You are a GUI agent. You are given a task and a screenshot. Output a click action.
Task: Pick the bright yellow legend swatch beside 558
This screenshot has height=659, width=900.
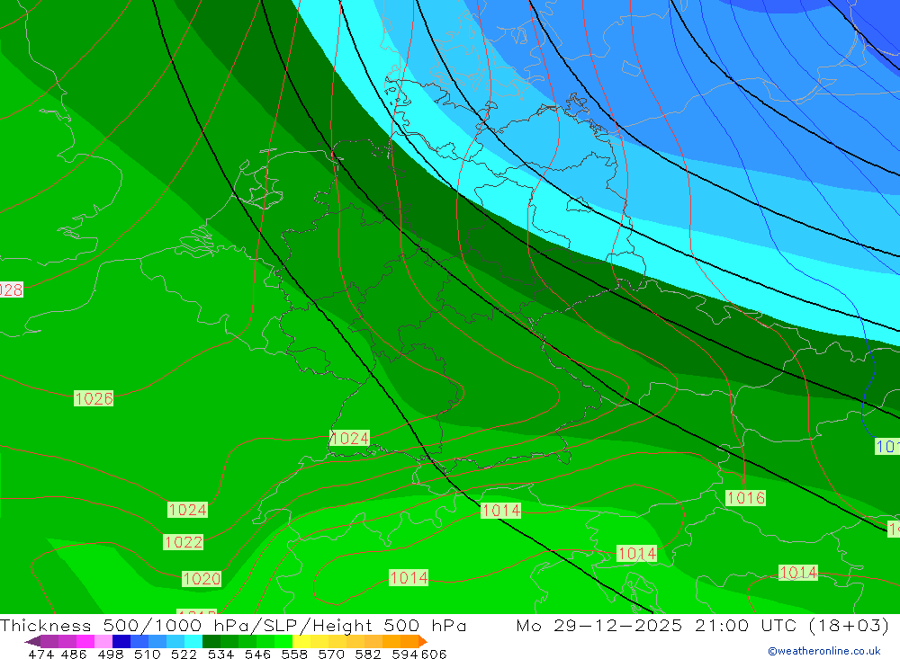301,641
